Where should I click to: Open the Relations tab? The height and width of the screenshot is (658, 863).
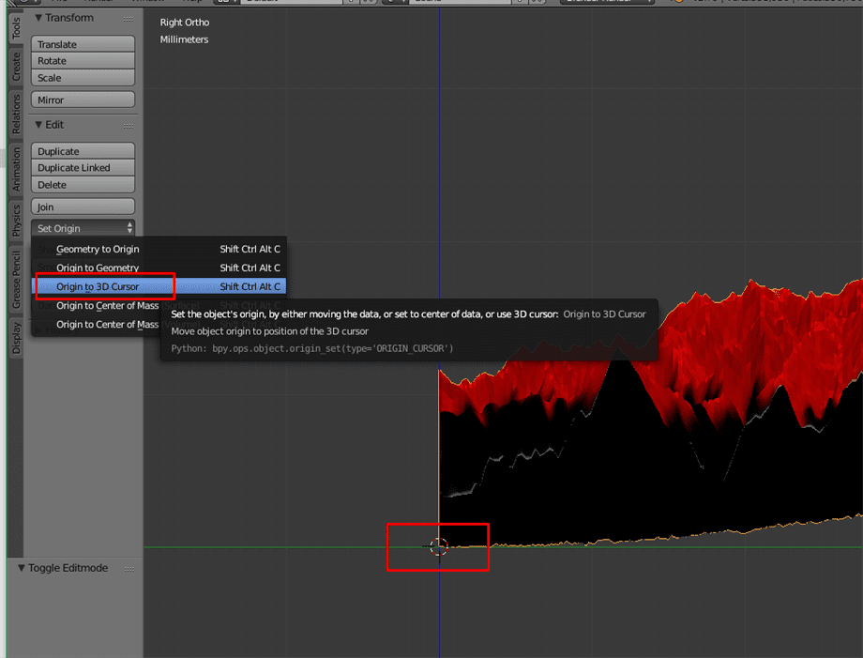(16, 114)
